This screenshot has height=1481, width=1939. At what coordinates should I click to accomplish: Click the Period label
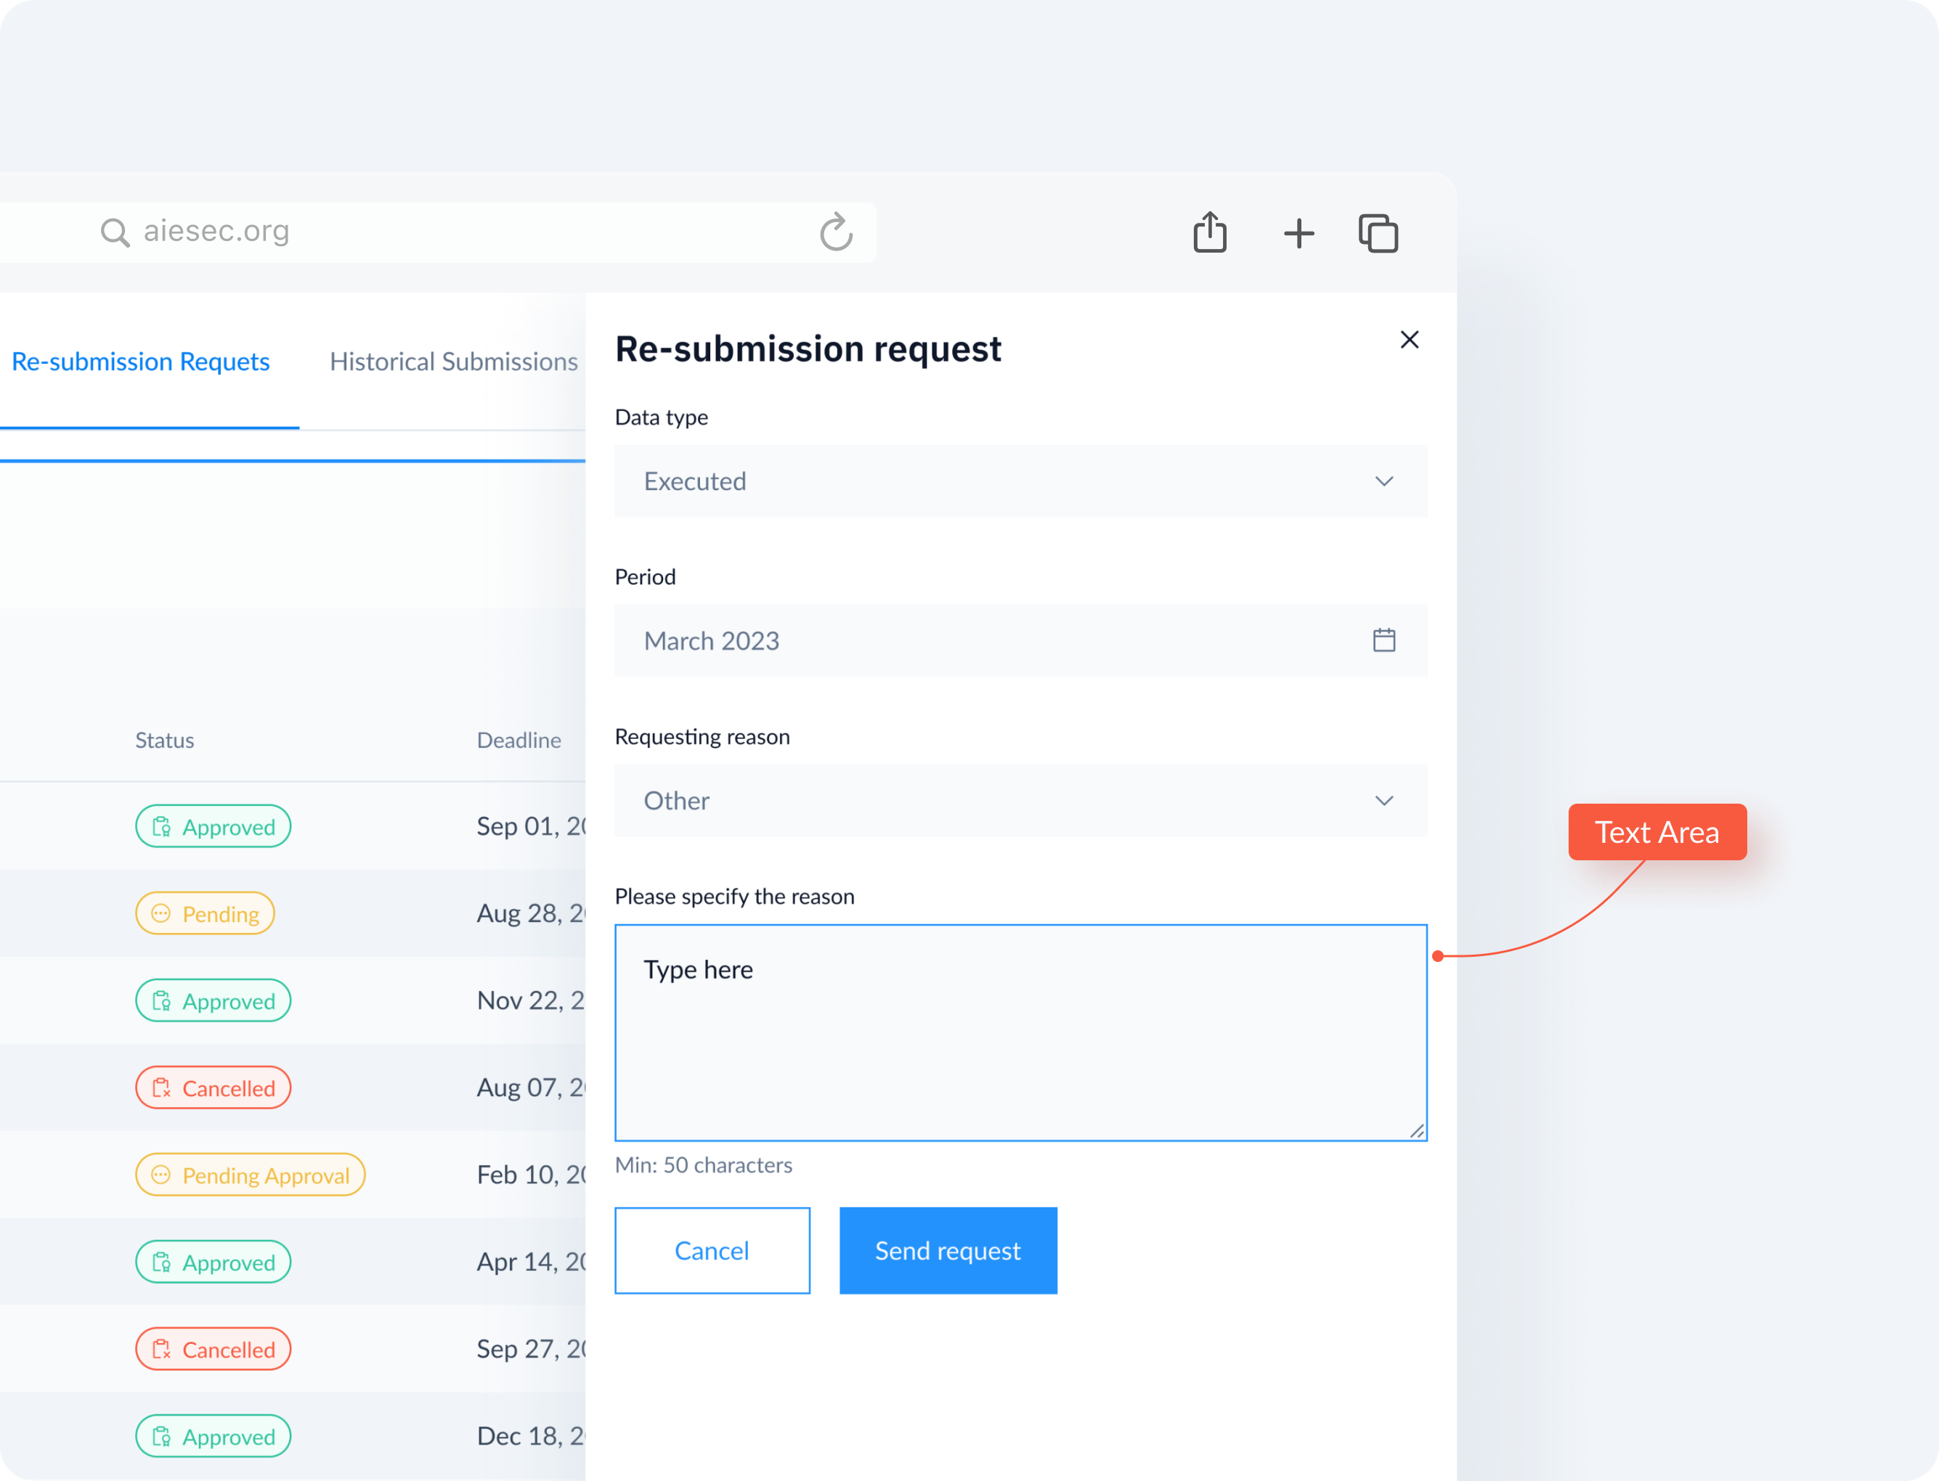pos(646,576)
